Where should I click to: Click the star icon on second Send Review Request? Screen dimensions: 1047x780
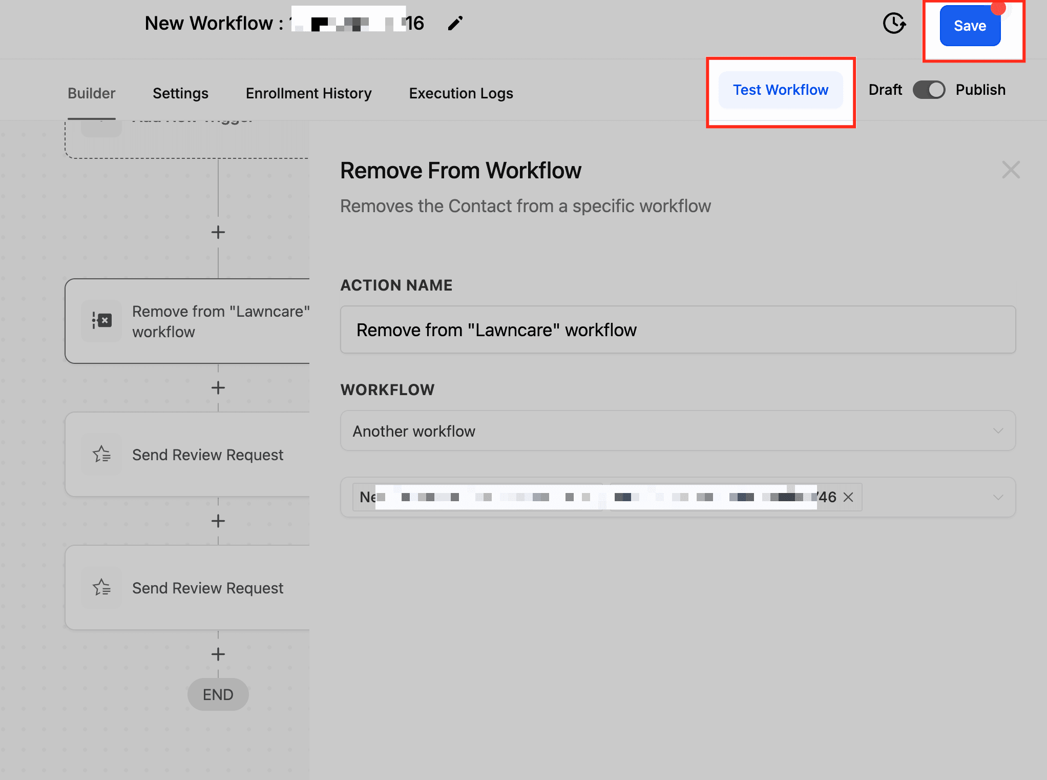coord(101,587)
